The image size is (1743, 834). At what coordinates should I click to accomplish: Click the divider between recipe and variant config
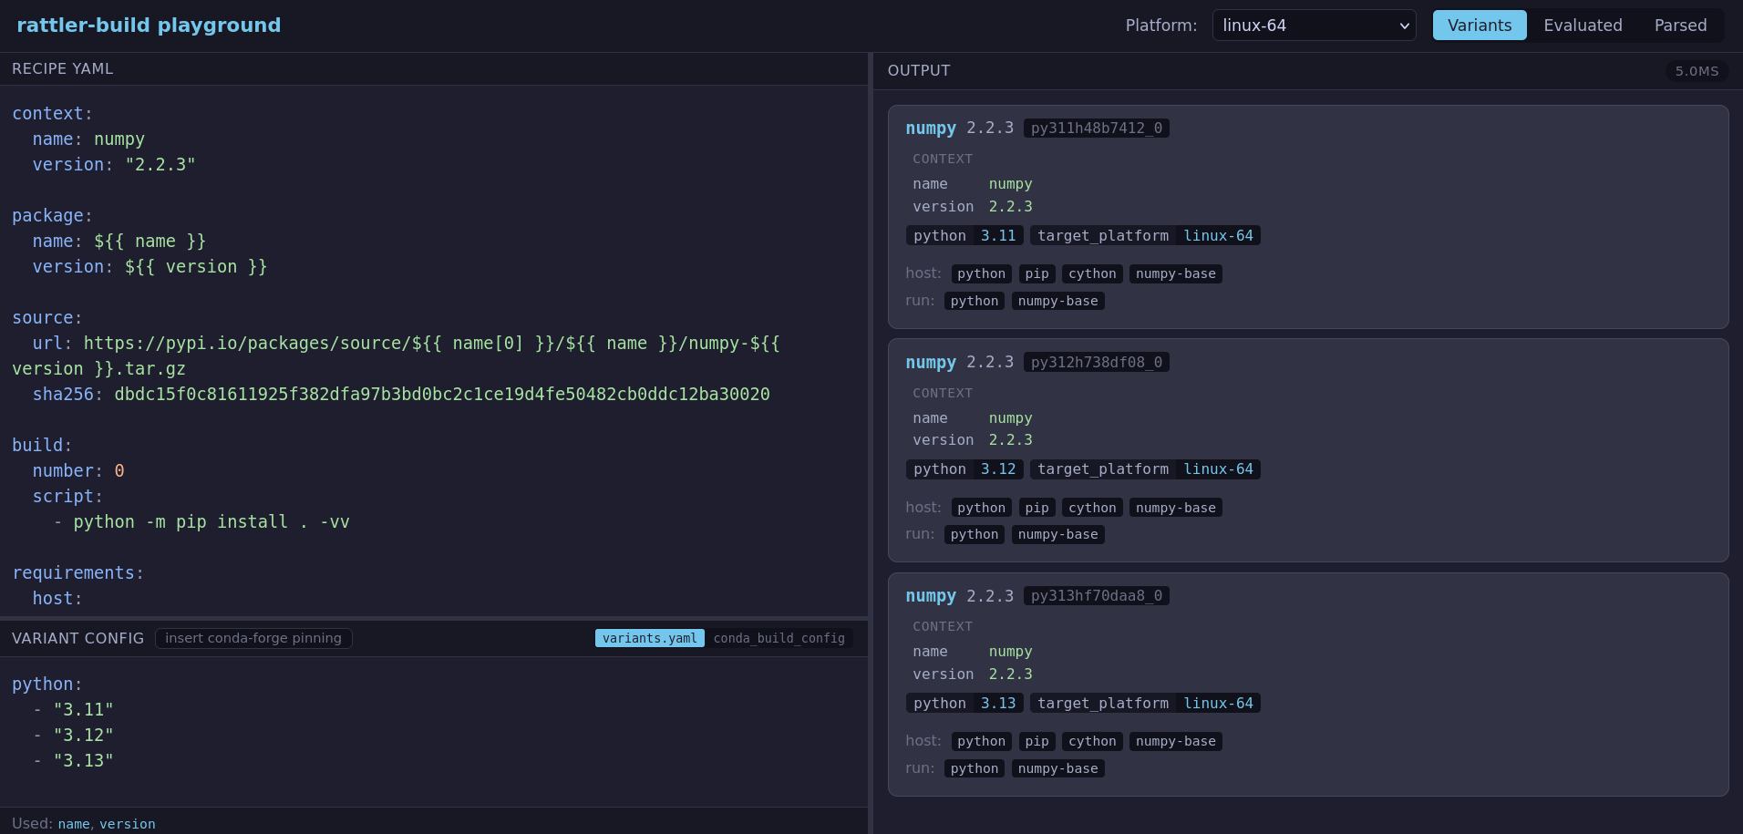tap(434, 618)
